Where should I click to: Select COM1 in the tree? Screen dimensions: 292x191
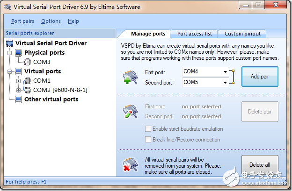point(42,81)
